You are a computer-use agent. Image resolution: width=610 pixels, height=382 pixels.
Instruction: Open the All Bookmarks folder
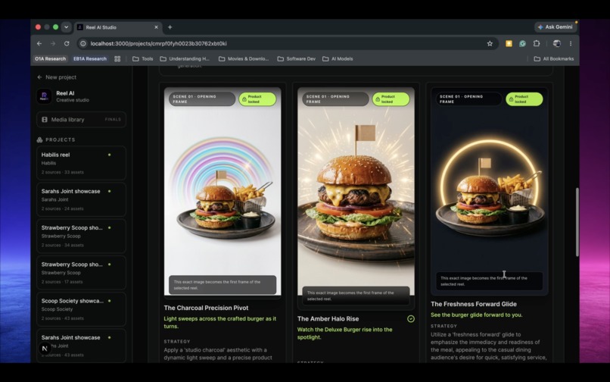(x=553, y=59)
